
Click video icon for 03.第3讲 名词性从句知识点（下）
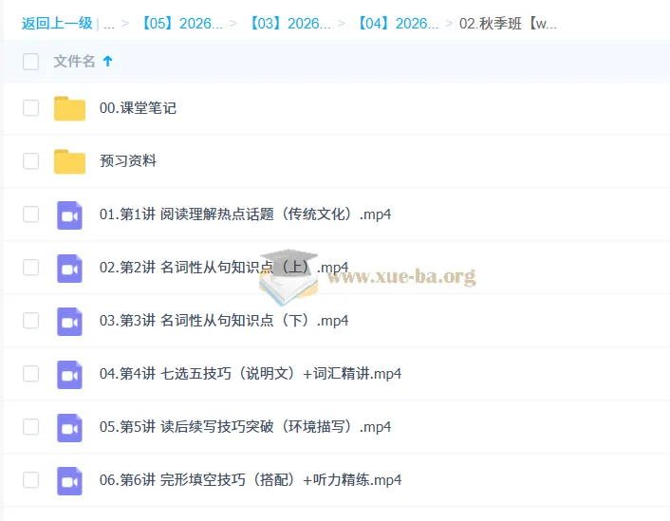click(x=69, y=322)
